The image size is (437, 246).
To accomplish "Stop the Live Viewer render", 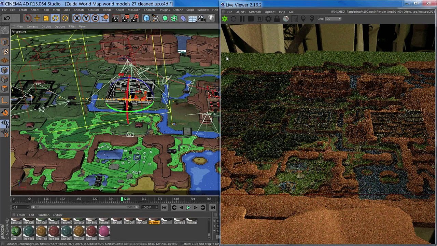I will coord(251,19).
